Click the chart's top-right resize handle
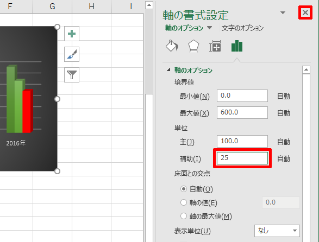Screen dimensions: 319x242 pyautogui.click(x=58, y=27)
